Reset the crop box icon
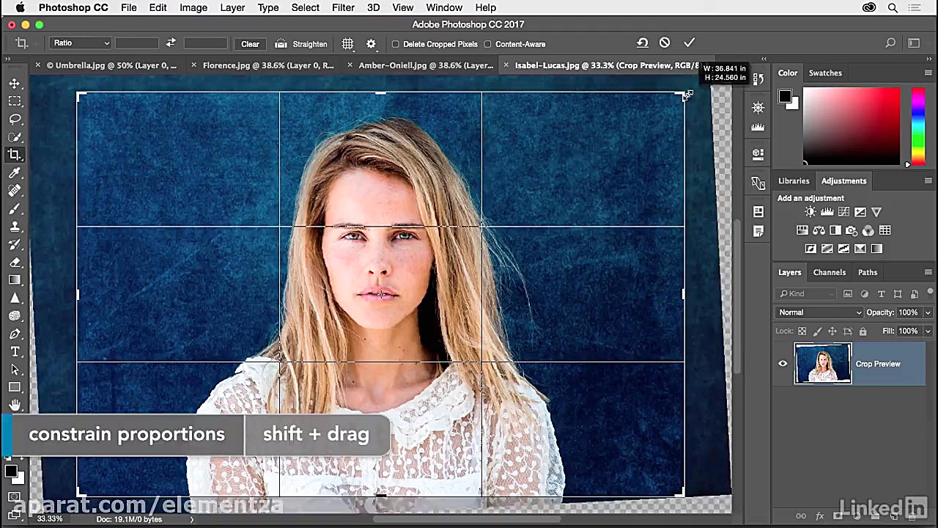 pyautogui.click(x=642, y=43)
